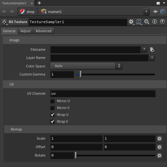This screenshot has width=167, height=167.
Task: Add a new tab with plus button
Action: click(39, 3)
